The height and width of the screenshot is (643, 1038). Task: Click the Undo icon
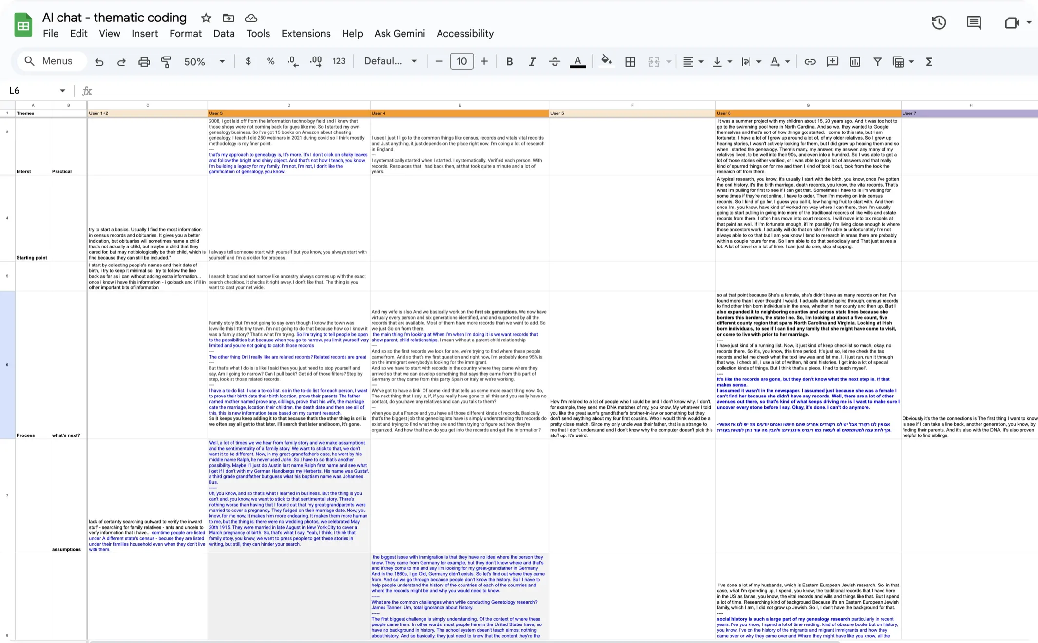(x=99, y=62)
